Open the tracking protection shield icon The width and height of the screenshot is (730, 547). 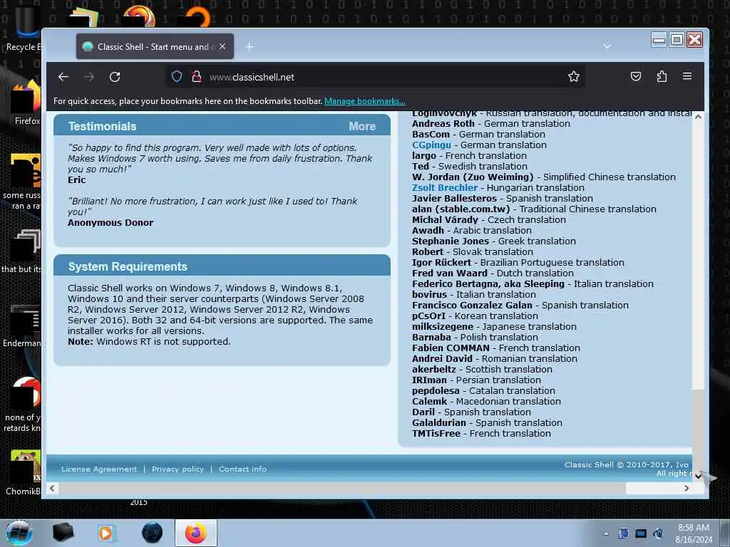(x=177, y=76)
